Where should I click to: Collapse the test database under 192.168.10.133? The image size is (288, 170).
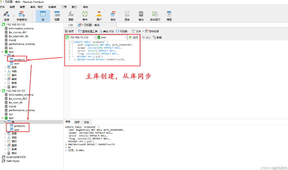(2, 118)
